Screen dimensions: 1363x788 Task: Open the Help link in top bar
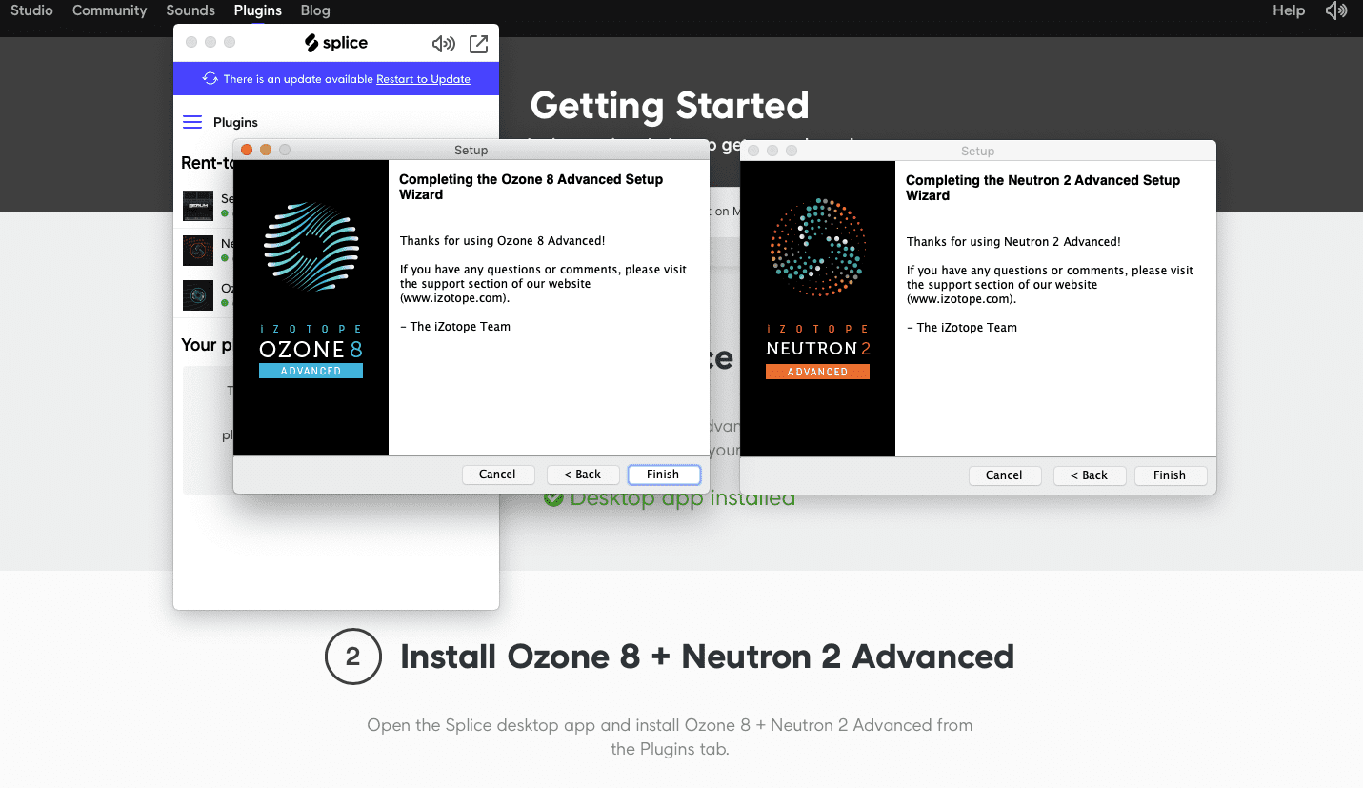1289,10
